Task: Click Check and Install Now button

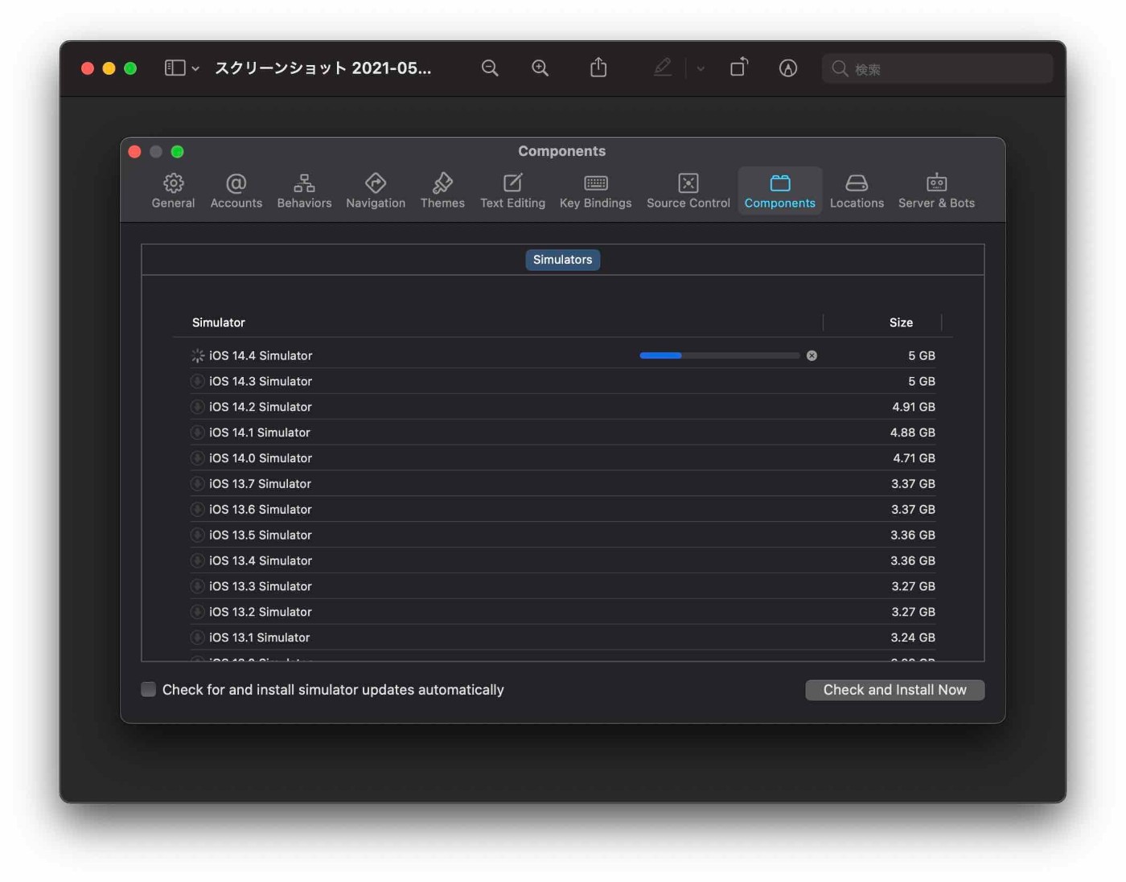Action: [x=894, y=690]
